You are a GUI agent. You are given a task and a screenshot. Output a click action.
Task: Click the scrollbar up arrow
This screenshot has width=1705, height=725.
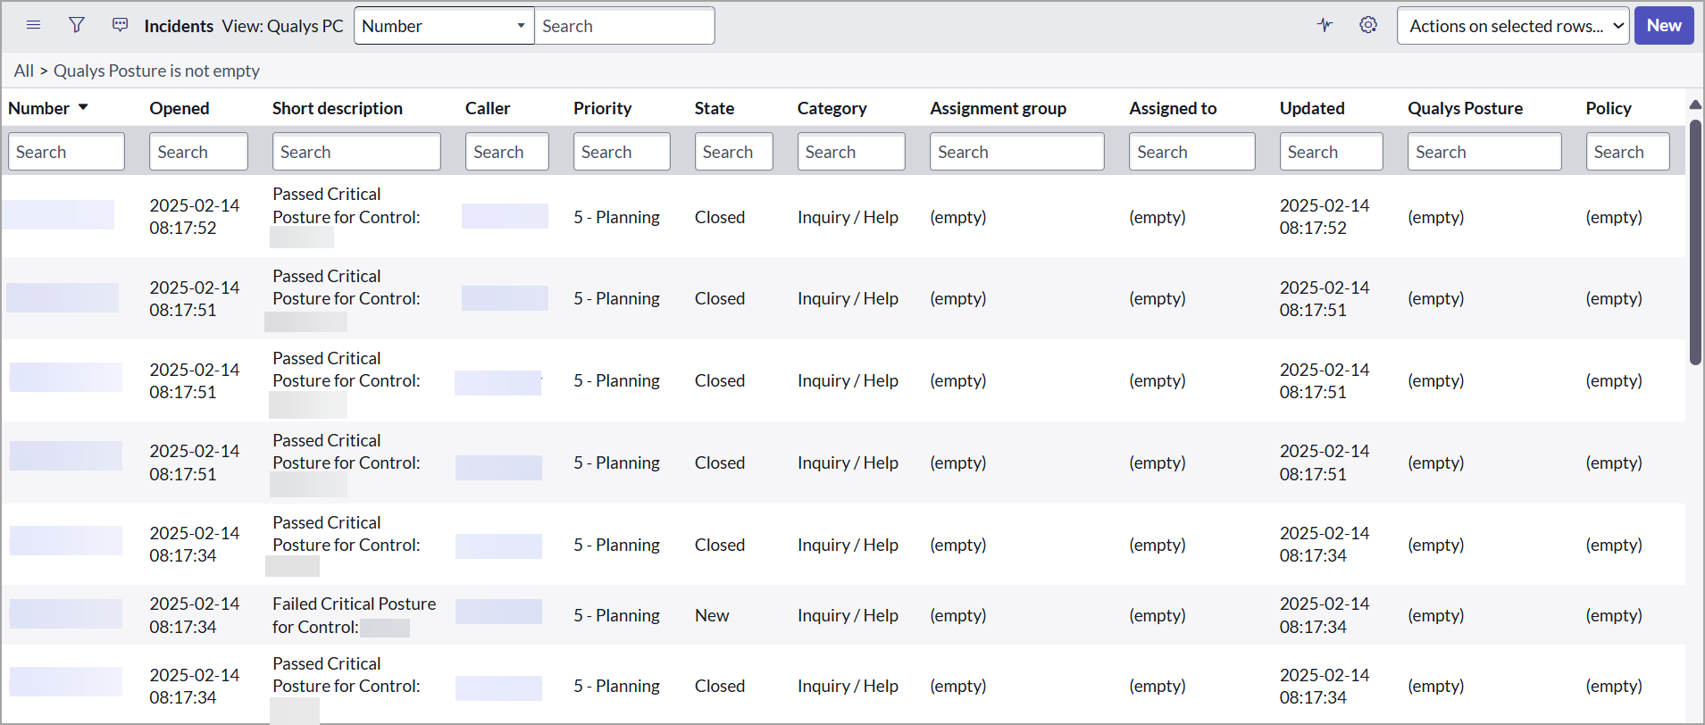1694,105
